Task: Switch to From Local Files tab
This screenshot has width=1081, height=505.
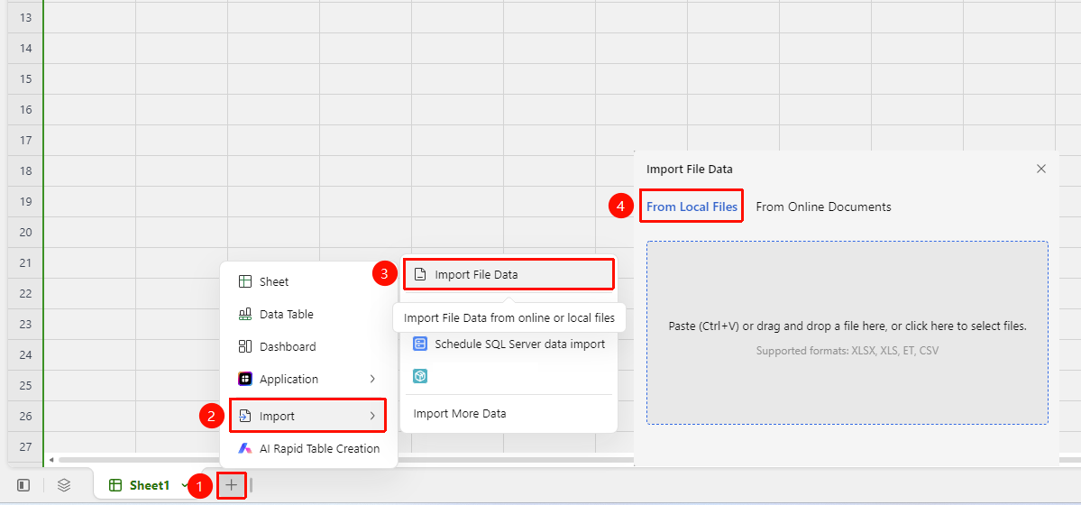Action: click(692, 207)
